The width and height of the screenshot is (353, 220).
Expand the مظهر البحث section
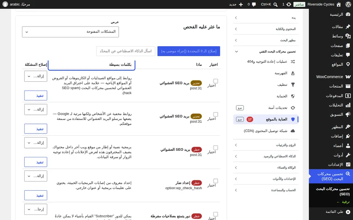click(x=266, y=40)
